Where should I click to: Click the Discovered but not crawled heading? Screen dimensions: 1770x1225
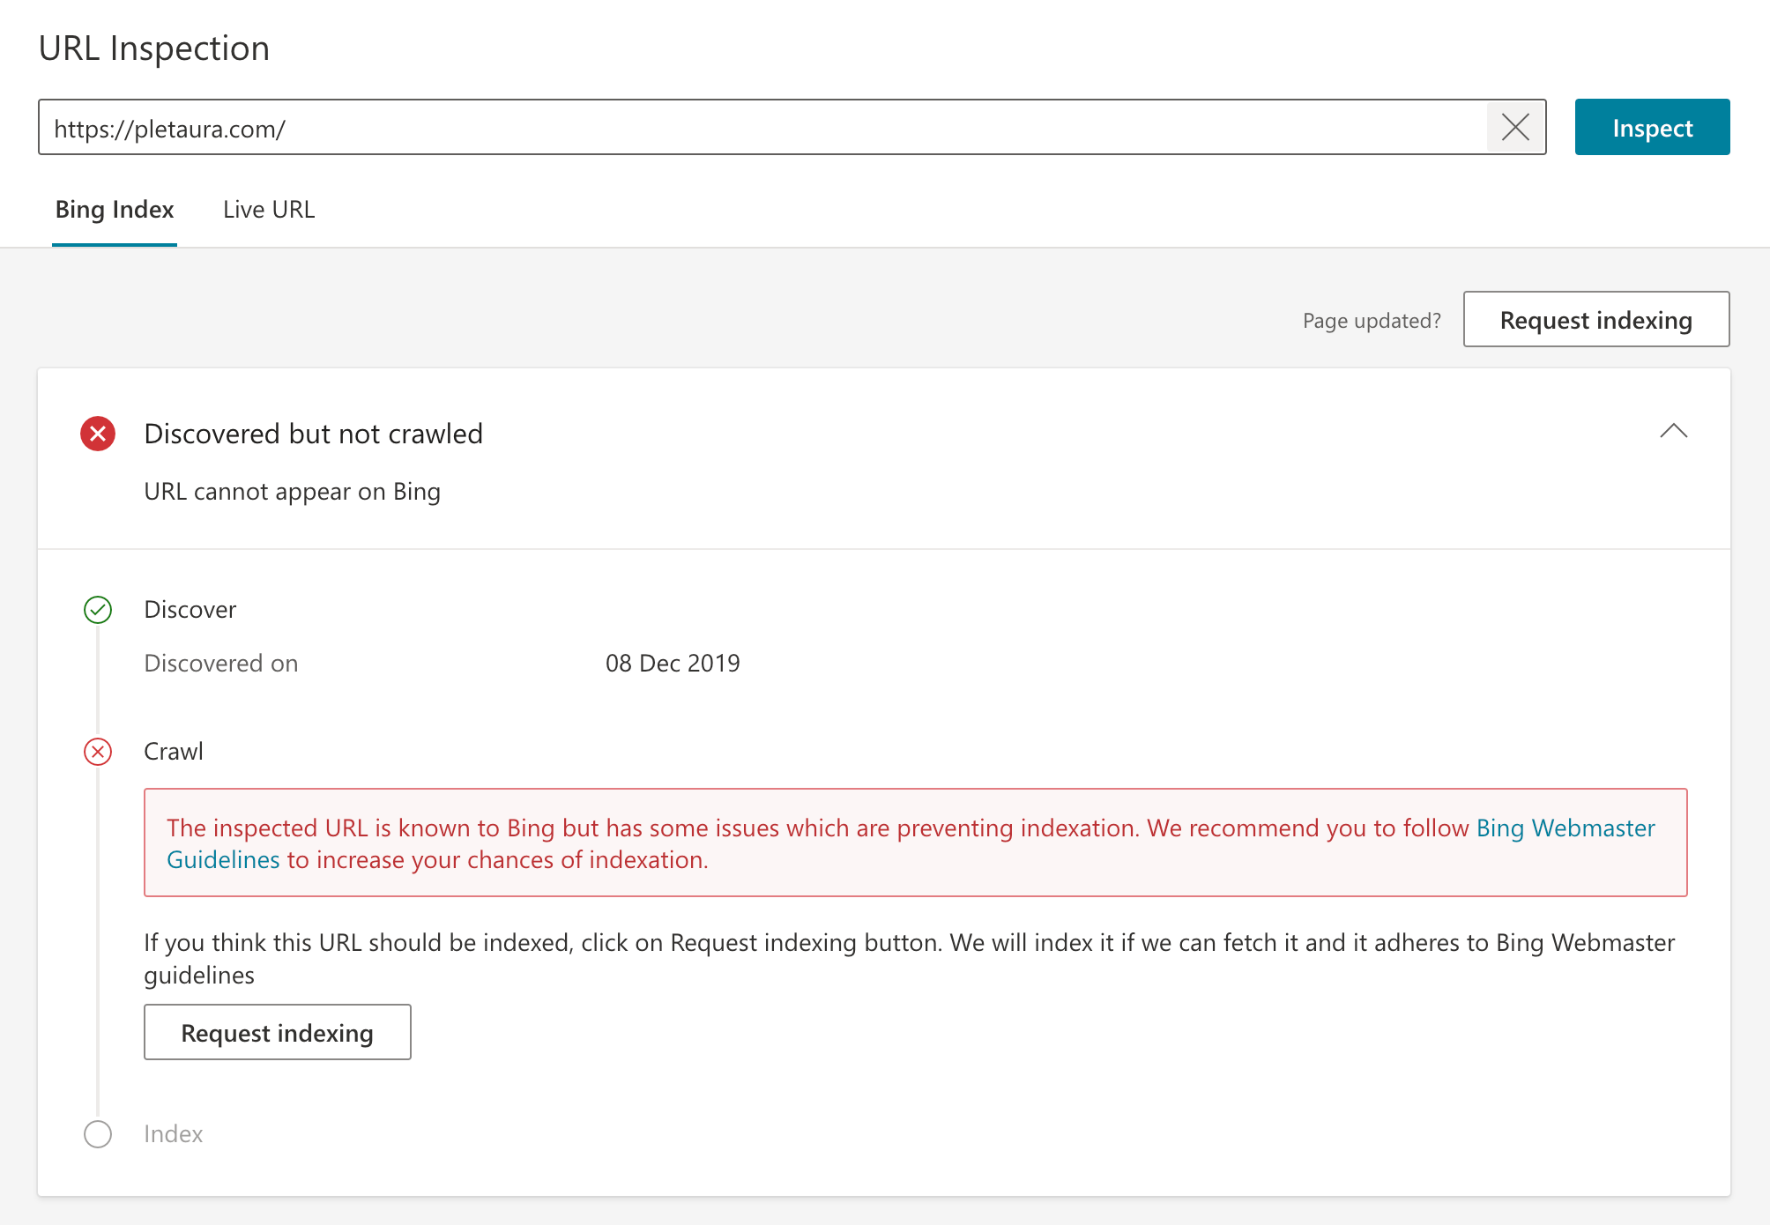(313, 434)
